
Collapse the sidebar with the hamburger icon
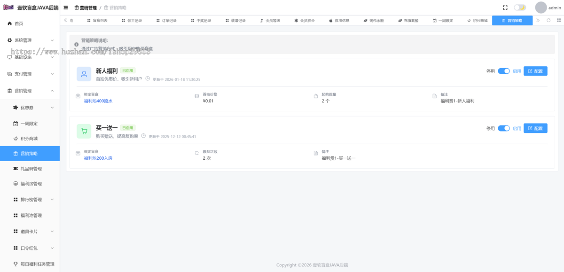pyautogui.click(x=66, y=8)
